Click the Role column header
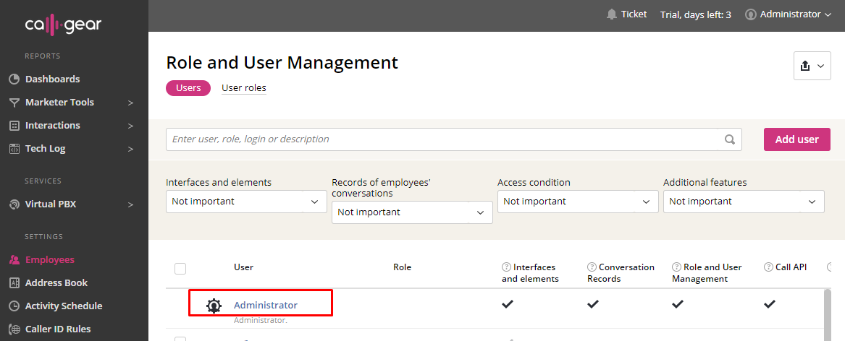The width and height of the screenshot is (845, 341). point(402,267)
